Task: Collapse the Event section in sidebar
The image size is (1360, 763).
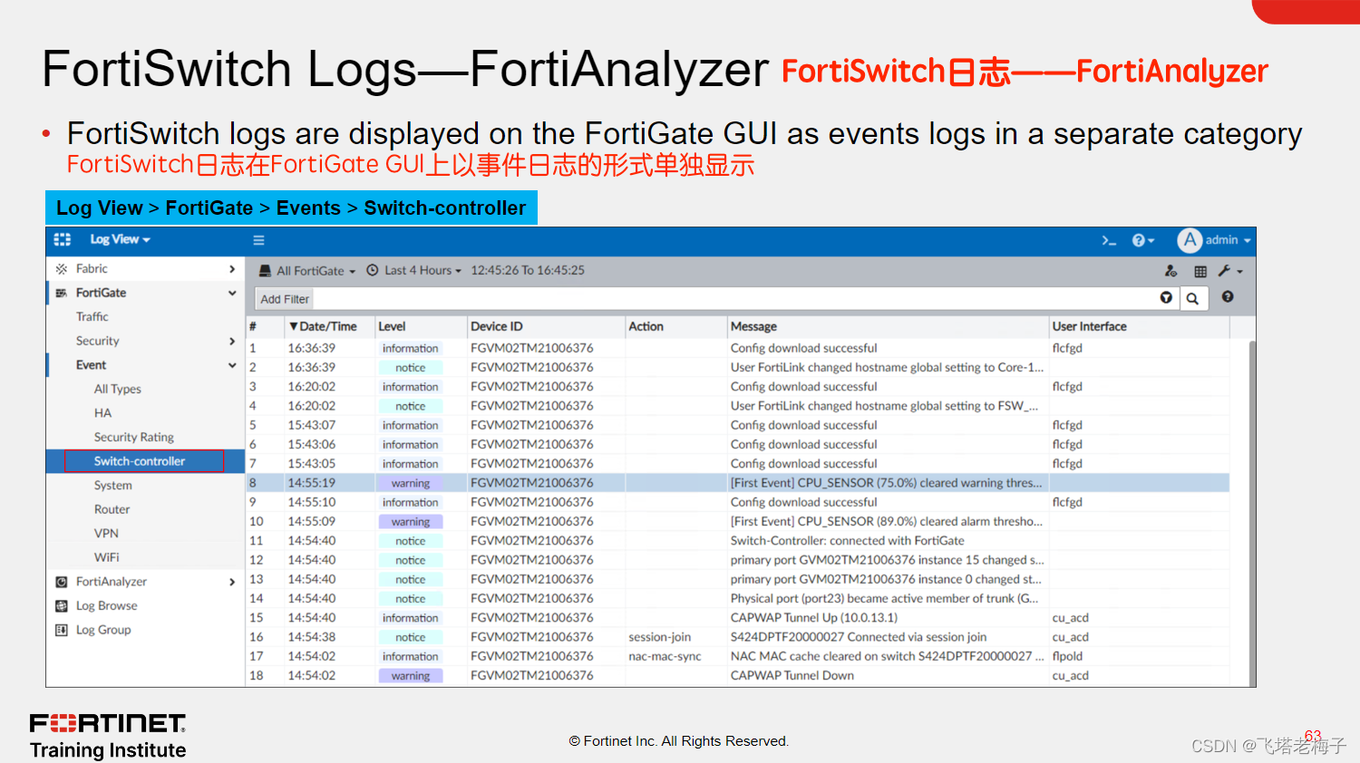Action: [x=91, y=364]
